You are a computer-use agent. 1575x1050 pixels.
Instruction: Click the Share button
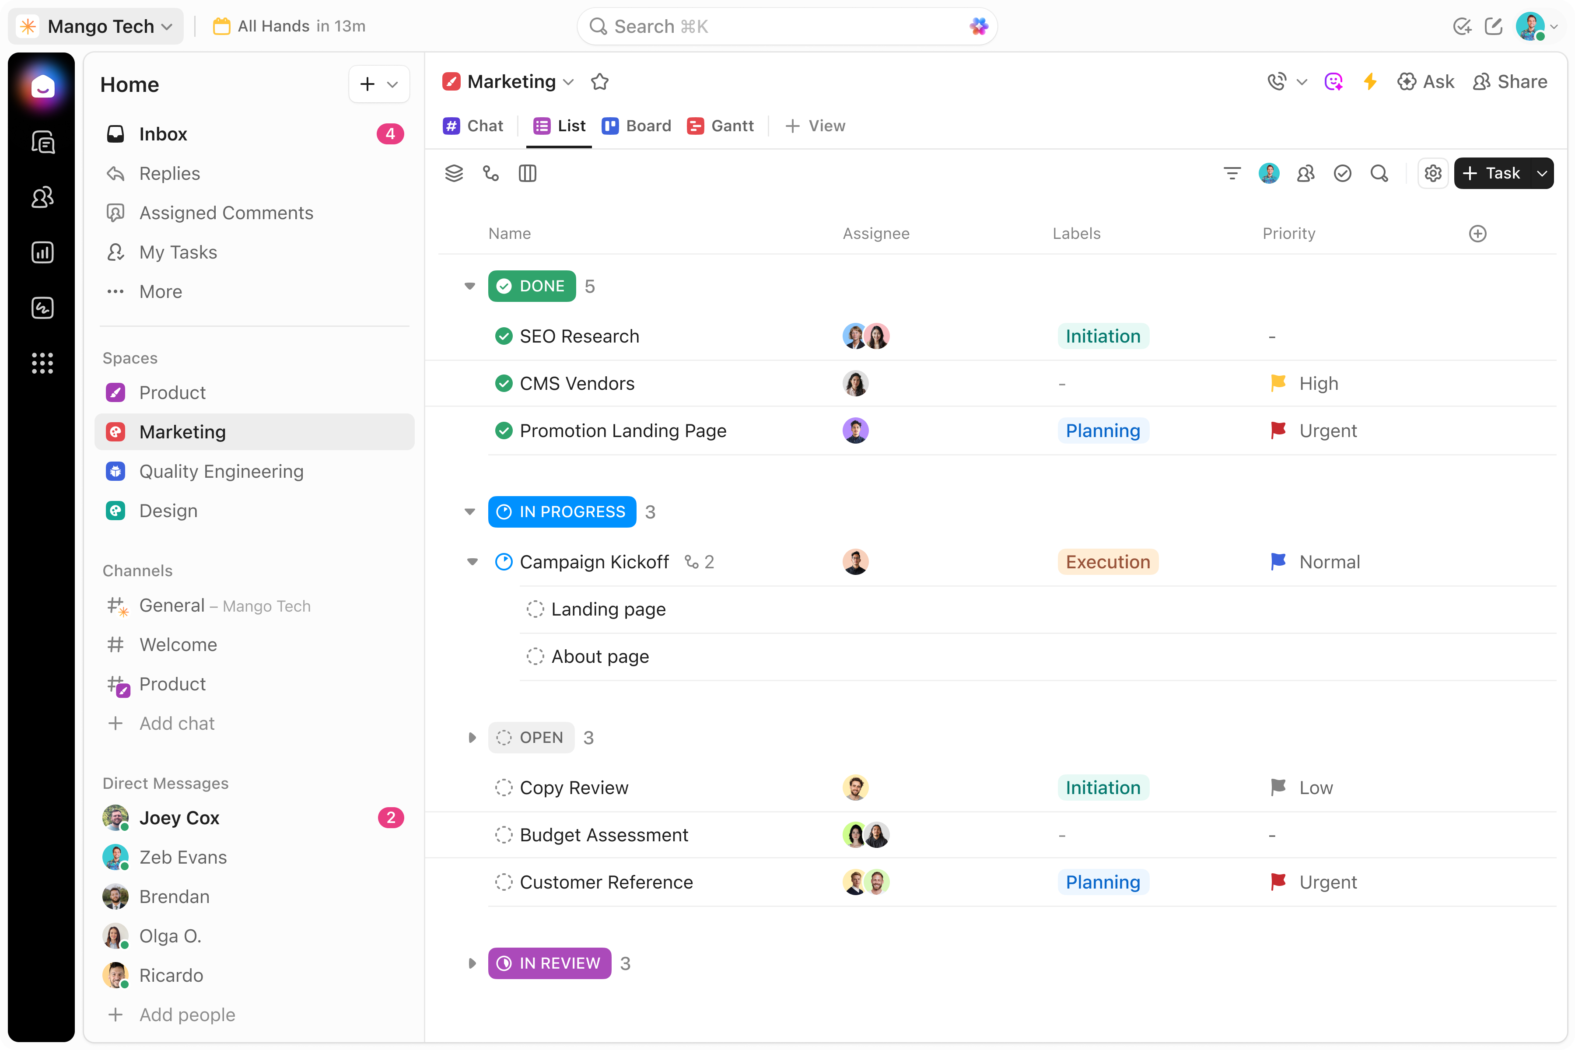[x=1510, y=82]
